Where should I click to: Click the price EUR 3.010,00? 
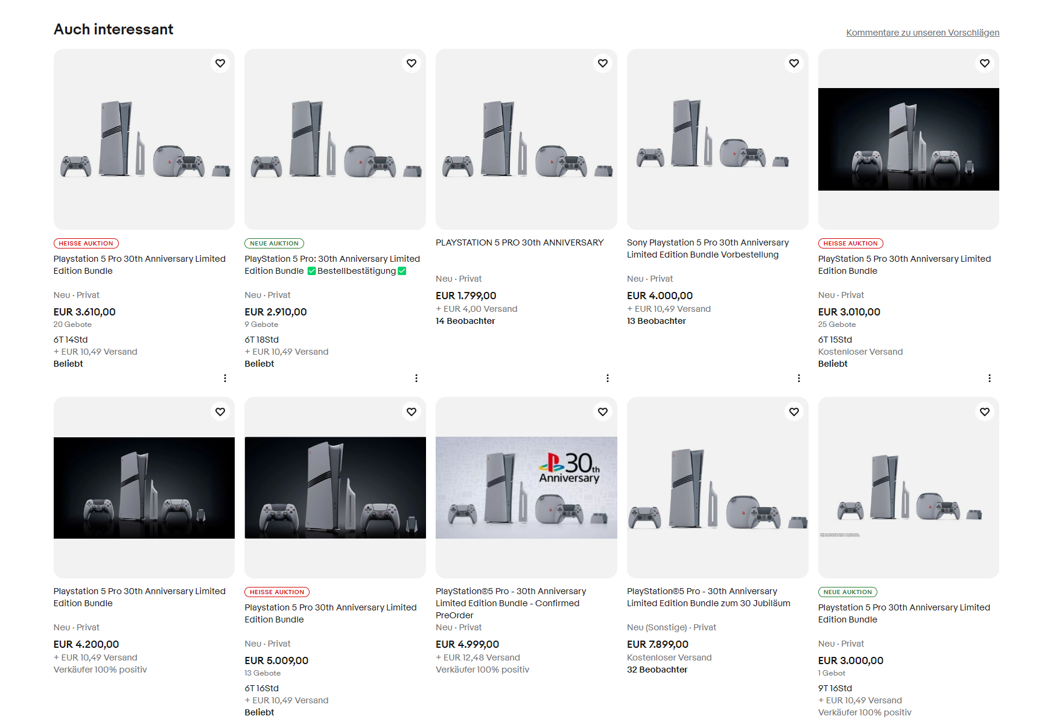tap(849, 312)
